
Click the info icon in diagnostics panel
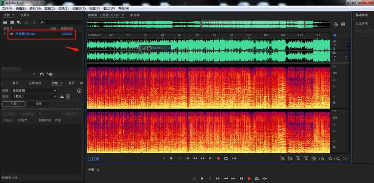coord(79,90)
